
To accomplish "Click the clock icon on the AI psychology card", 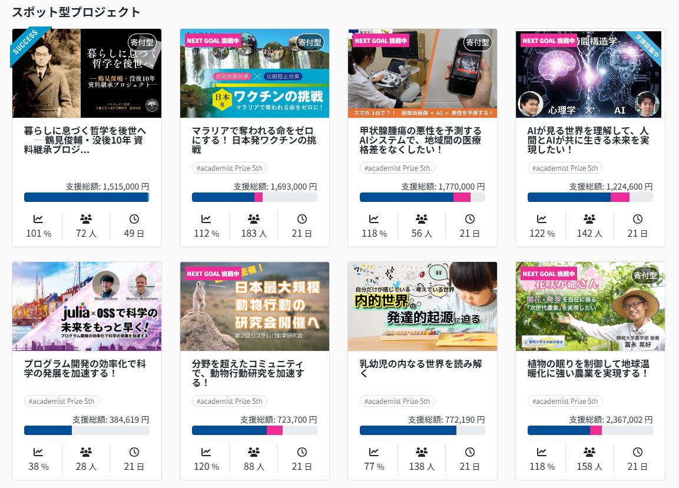I will [638, 219].
